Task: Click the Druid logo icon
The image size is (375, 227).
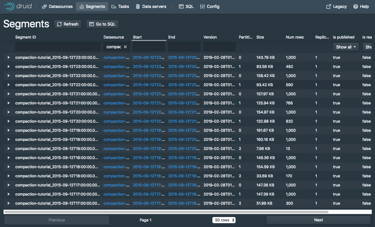Action: click(x=9, y=6)
